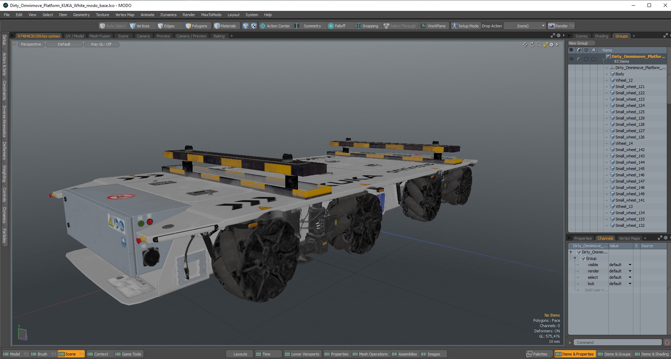Open the visible channel default dropdown
Screen dimensions: 671x359
tap(620, 265)
